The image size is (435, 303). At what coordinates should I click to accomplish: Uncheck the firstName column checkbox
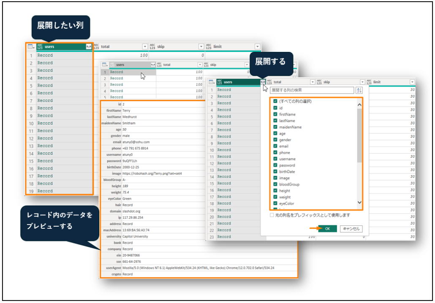click(x=275, y=114)
